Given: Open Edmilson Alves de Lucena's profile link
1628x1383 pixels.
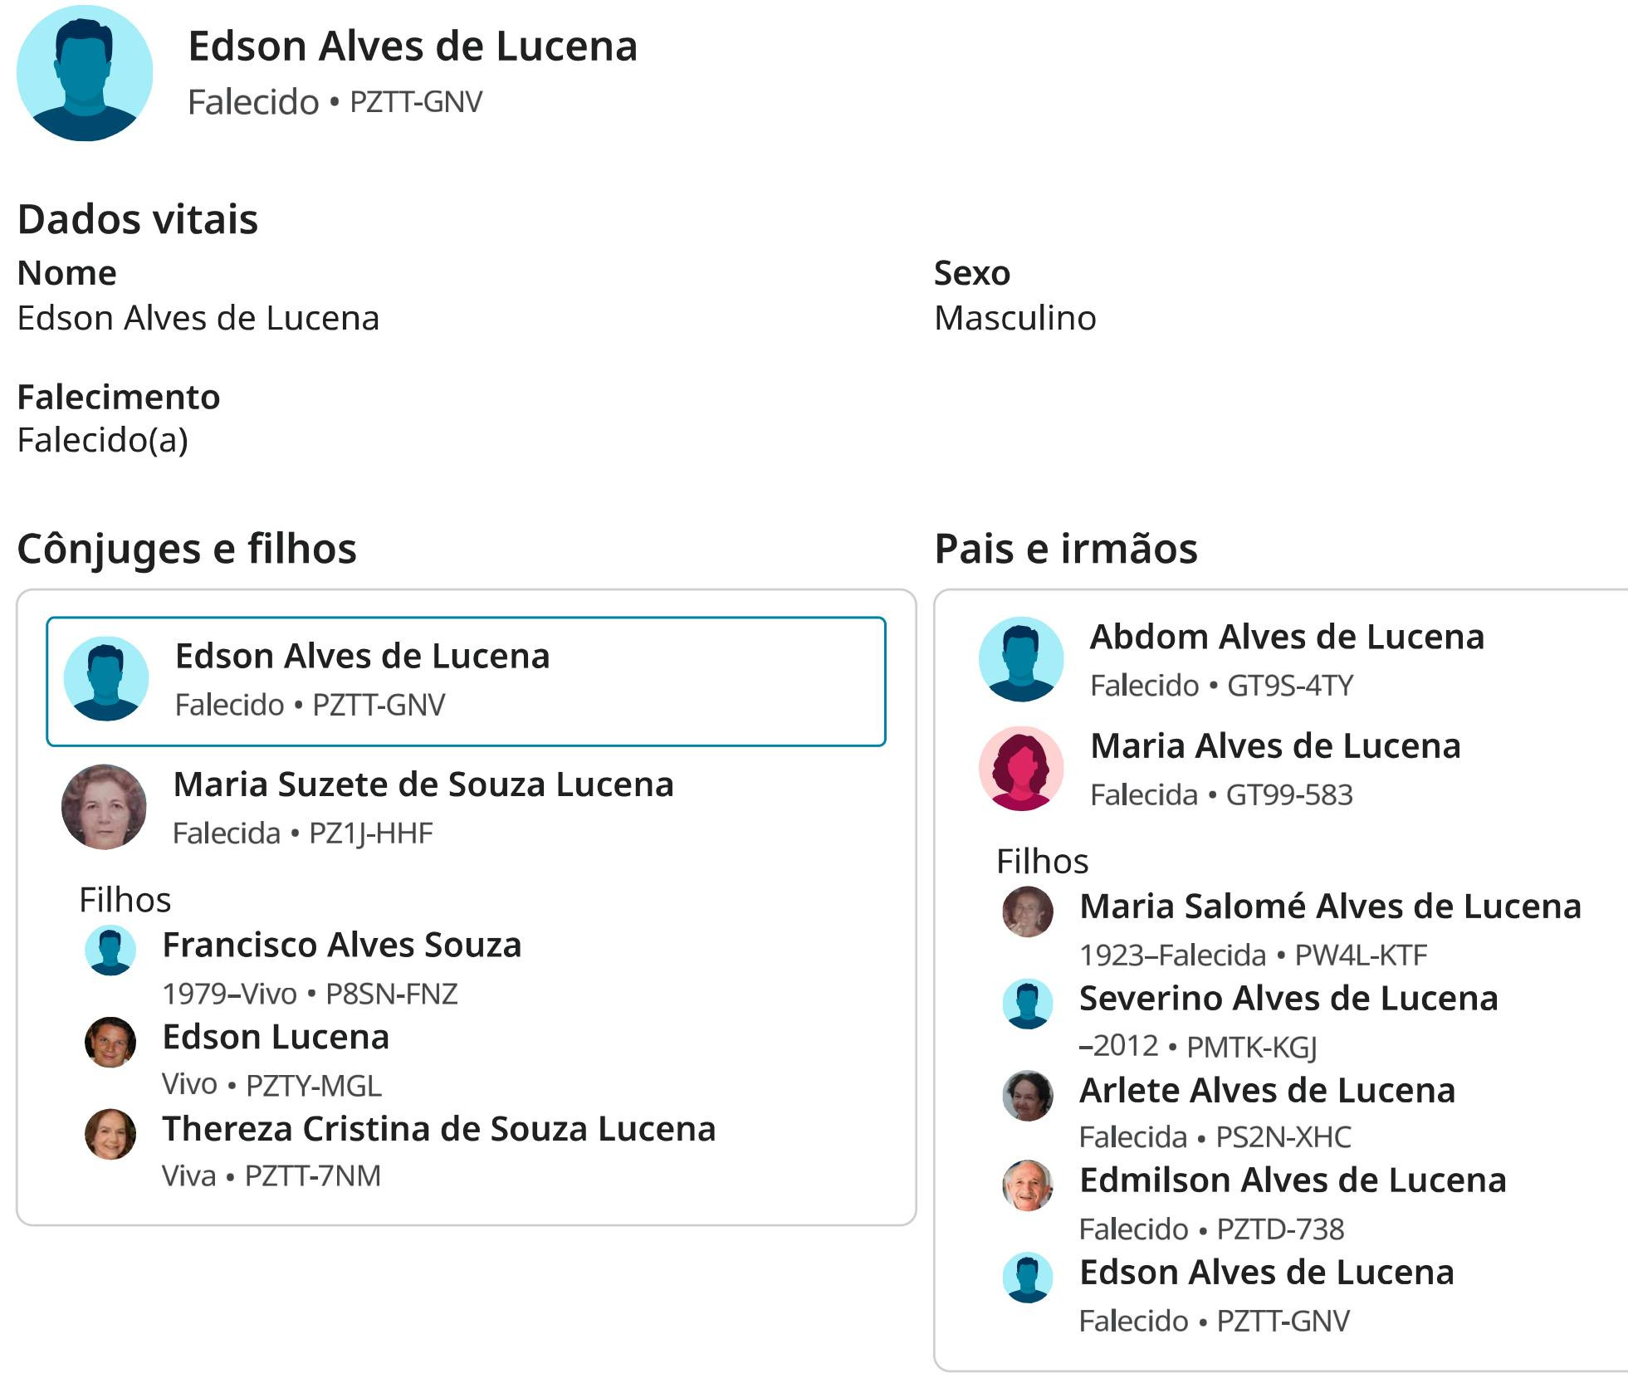Looking at the screenshot, I should pos(1293,1180).
